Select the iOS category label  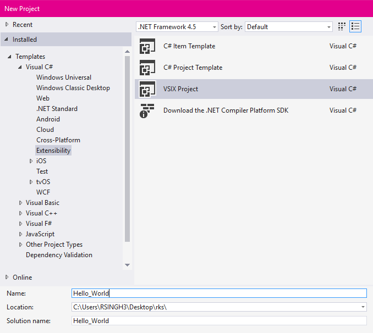pyautogui.click(x=41, y=161)
